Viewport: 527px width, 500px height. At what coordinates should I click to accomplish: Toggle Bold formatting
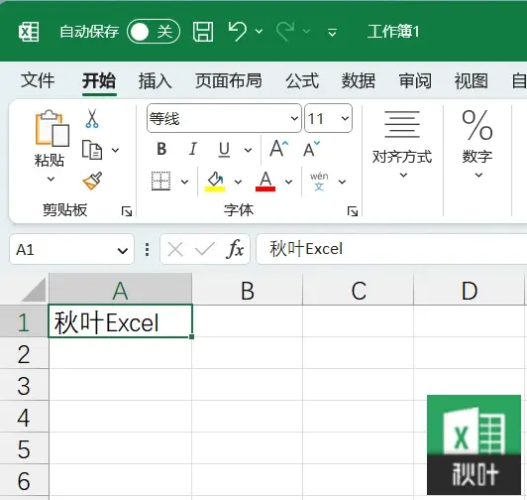[161, 149]
